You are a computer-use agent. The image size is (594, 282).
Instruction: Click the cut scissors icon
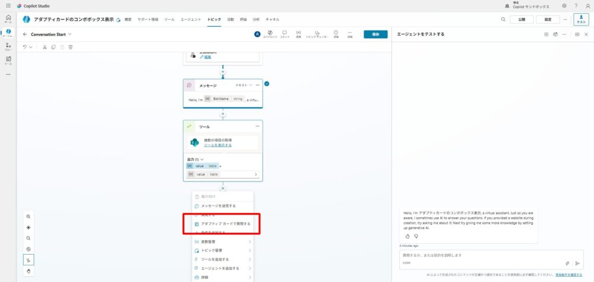coord(45,47)
